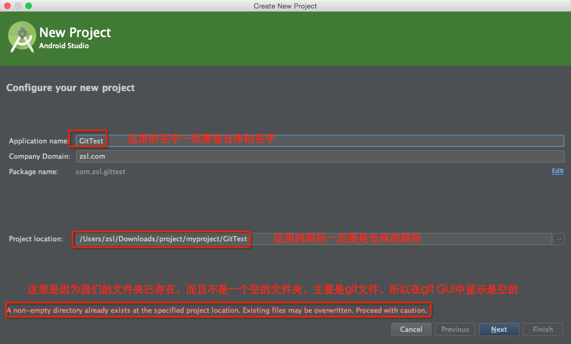Click the browse ellipsis button for project location
Screen dimensions: 571x344
(x=559, y=239)
